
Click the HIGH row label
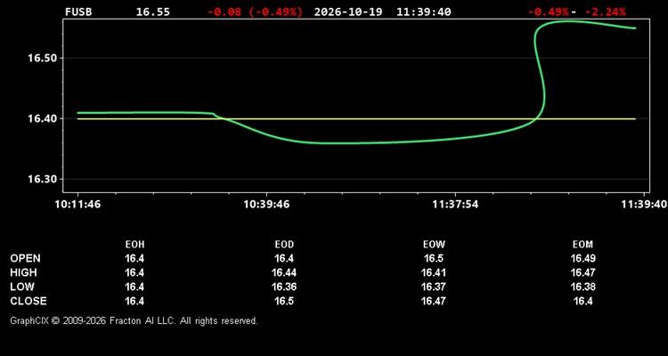point(23,272)
